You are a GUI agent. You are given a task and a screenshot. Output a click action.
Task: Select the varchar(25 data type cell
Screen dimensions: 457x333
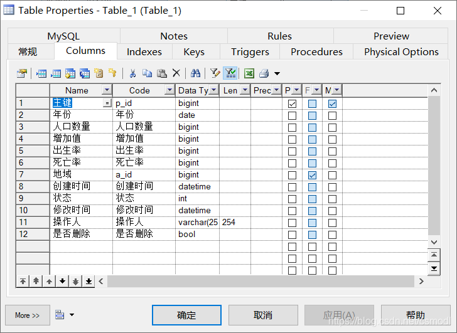click(198, 223)
